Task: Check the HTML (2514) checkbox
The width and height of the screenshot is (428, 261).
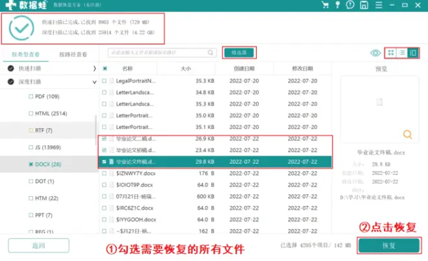Action: (x=31, y=113)
